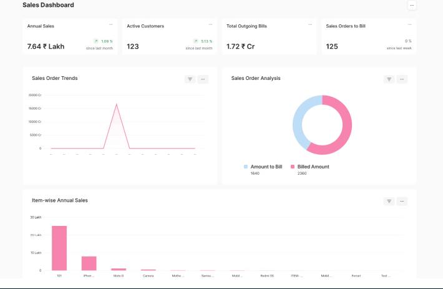This screenshot has height=289, width=443.
Task: Click the 'since last week' text
Action: 399,48
